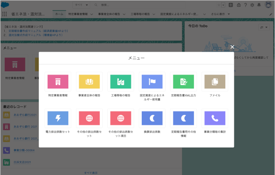Open the setup gear icon

[252, 5]
